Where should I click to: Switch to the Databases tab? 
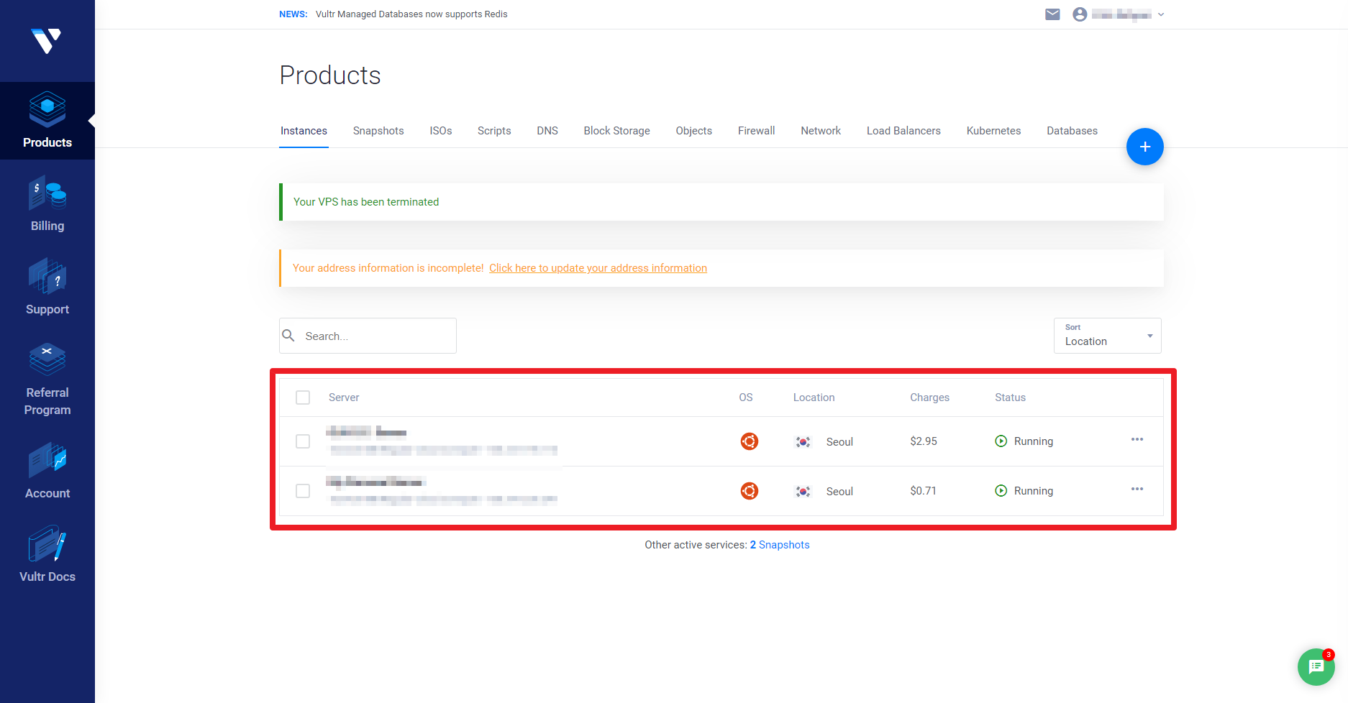click(x=1072, y=131)
